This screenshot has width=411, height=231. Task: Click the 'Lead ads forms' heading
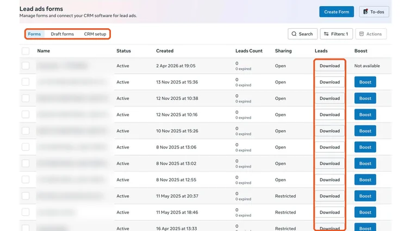[41, 9]
